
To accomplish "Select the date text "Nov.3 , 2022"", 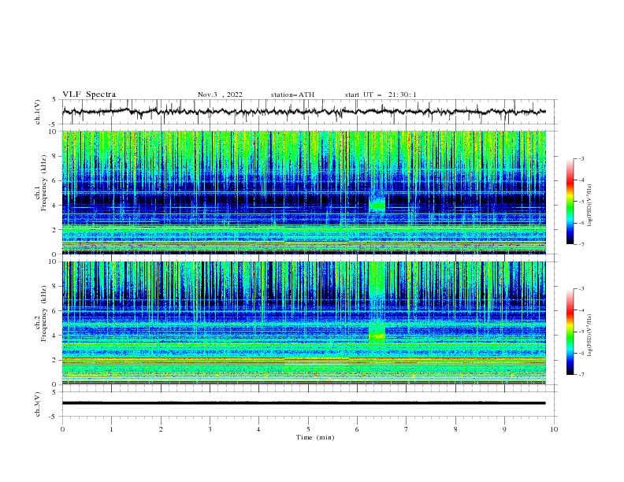I will tap(220, 95).
